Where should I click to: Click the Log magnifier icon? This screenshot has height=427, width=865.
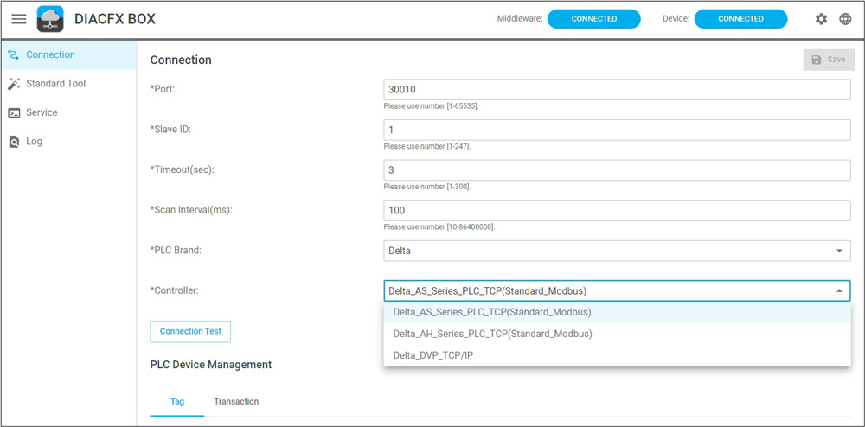13,142
